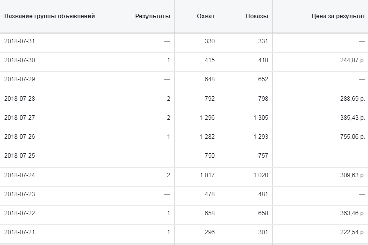368x245 pixels.
Task: Click impressions value 418
Action: point(263,60)
